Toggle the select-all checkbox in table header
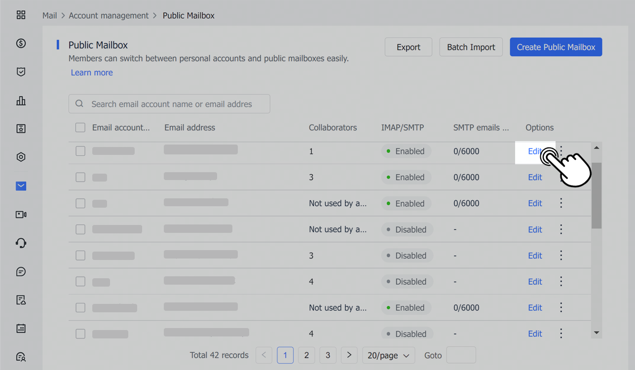The width and height of the screenshot is (635, 370). [80, 127]
